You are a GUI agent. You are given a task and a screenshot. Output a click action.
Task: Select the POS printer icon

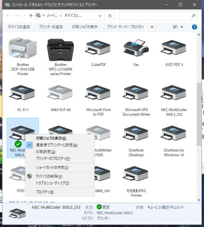click(17, 174)
